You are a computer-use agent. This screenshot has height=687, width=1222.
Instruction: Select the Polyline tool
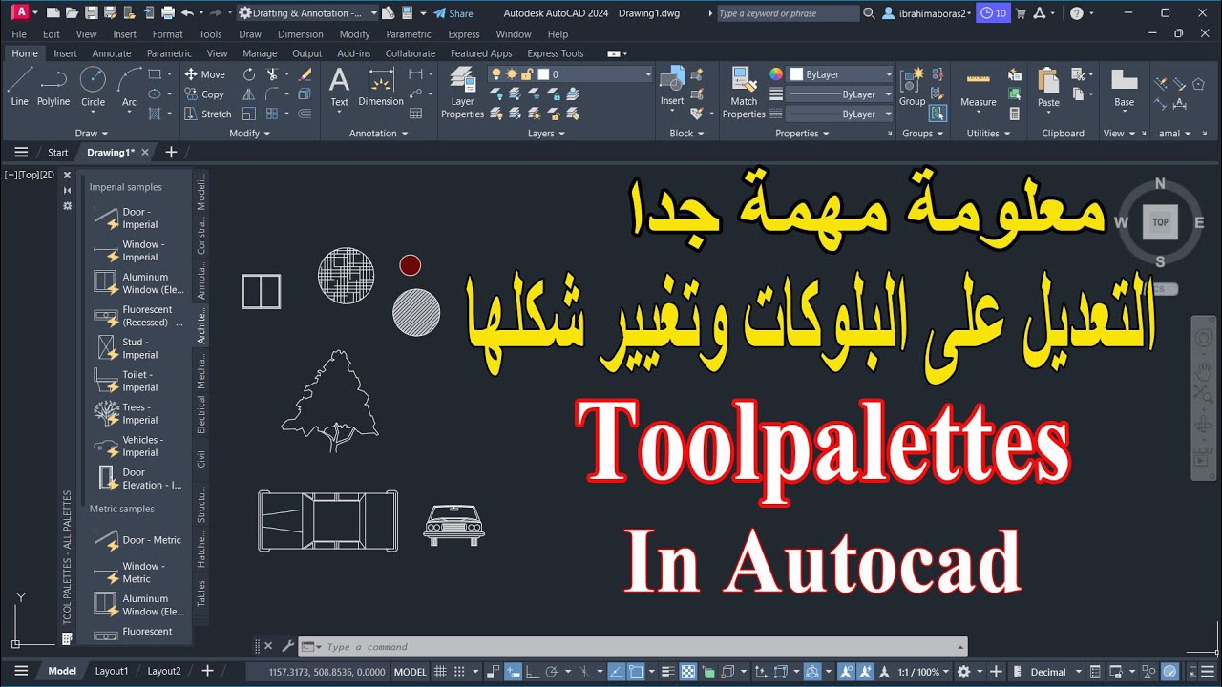(x=53, y=87)
